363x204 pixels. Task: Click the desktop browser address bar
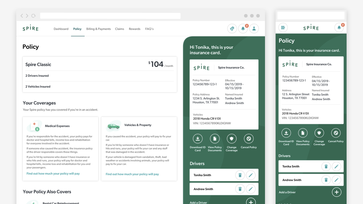coord(110,16)
